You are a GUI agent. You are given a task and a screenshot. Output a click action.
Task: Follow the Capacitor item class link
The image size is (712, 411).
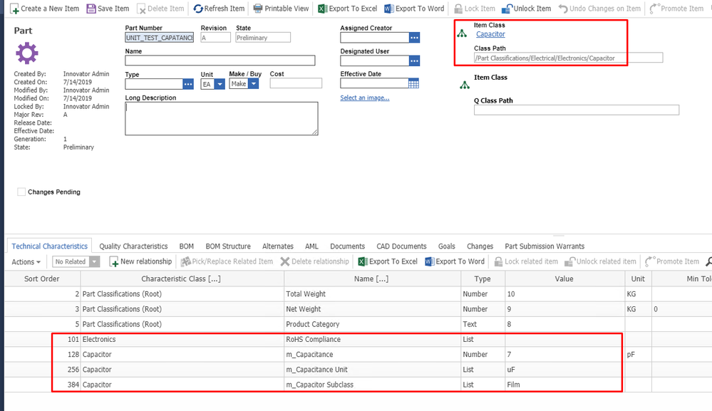490,34
